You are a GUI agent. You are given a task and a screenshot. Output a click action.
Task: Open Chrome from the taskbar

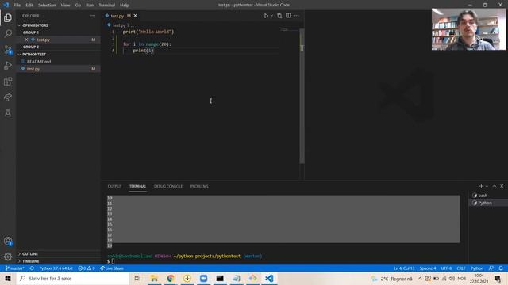coord(171,278)
